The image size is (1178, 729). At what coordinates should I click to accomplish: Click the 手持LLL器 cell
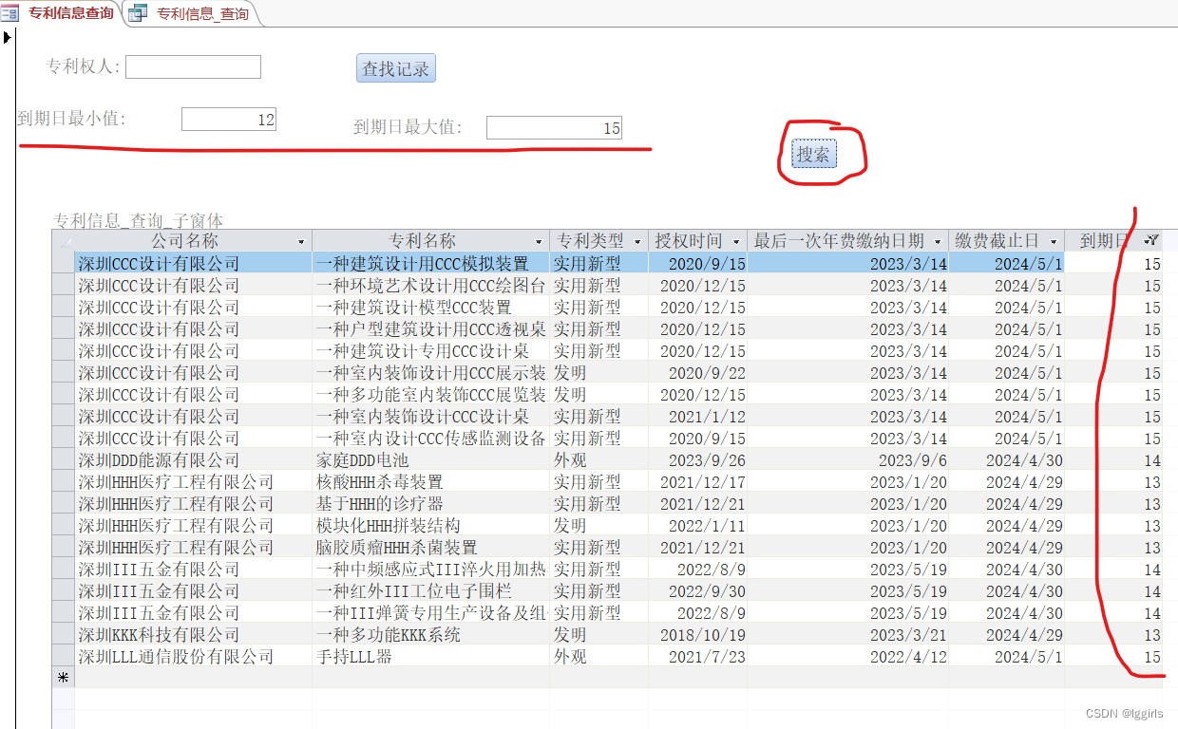(x=431, y=657)
